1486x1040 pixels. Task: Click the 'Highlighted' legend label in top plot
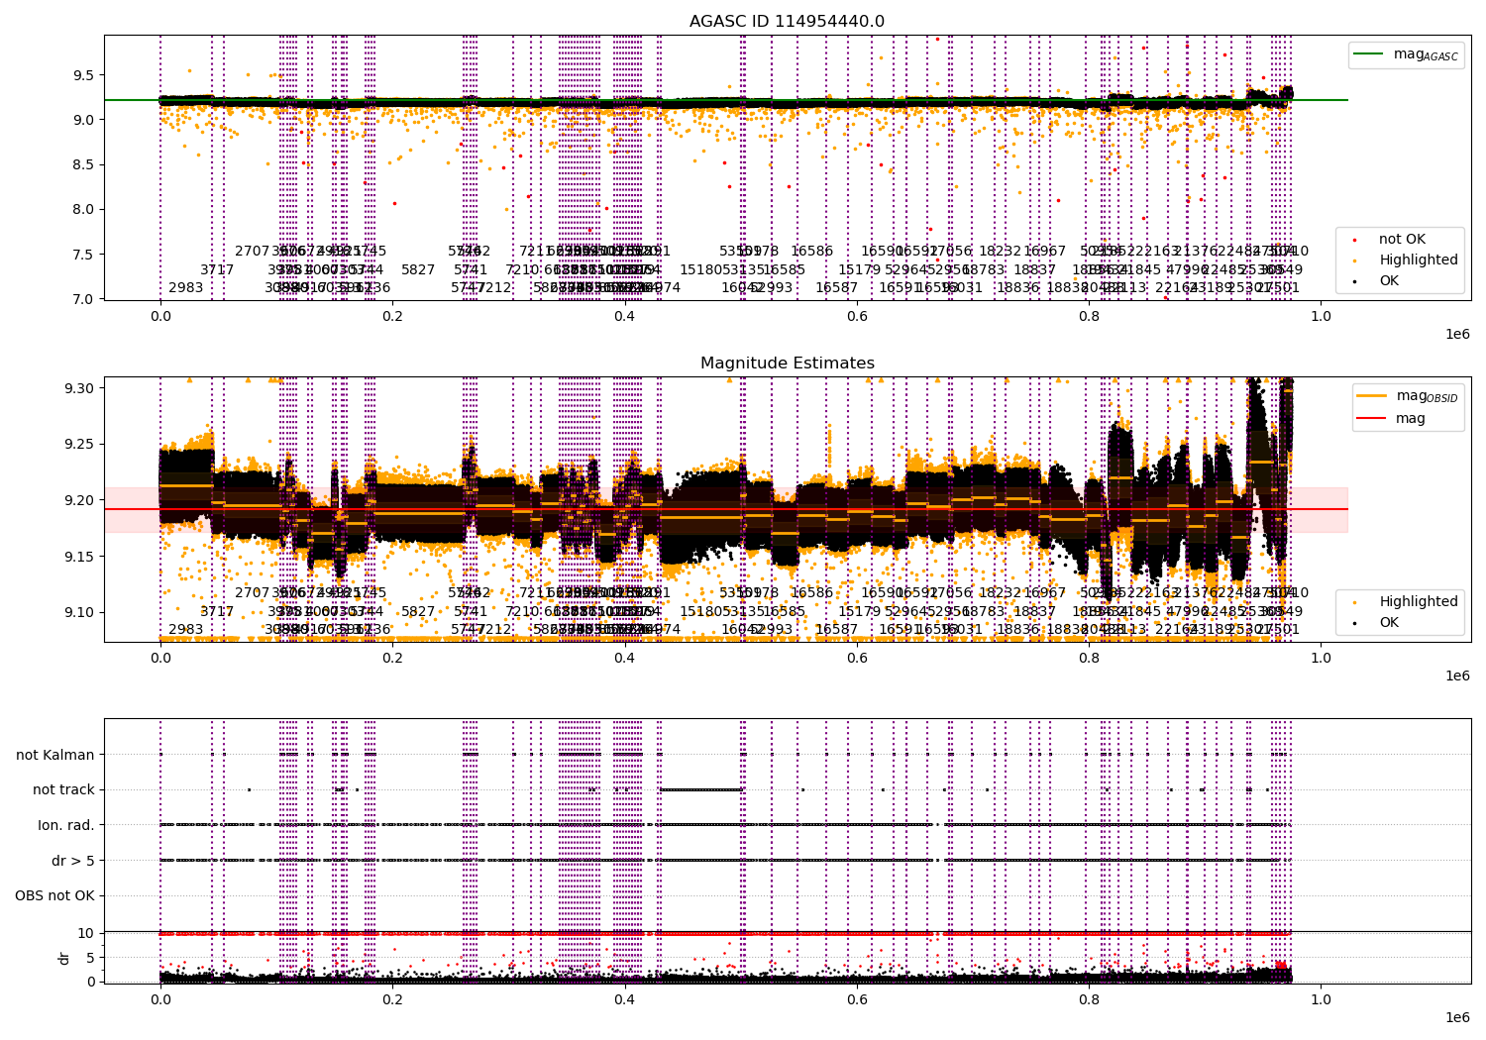[x=1419, y=260]
